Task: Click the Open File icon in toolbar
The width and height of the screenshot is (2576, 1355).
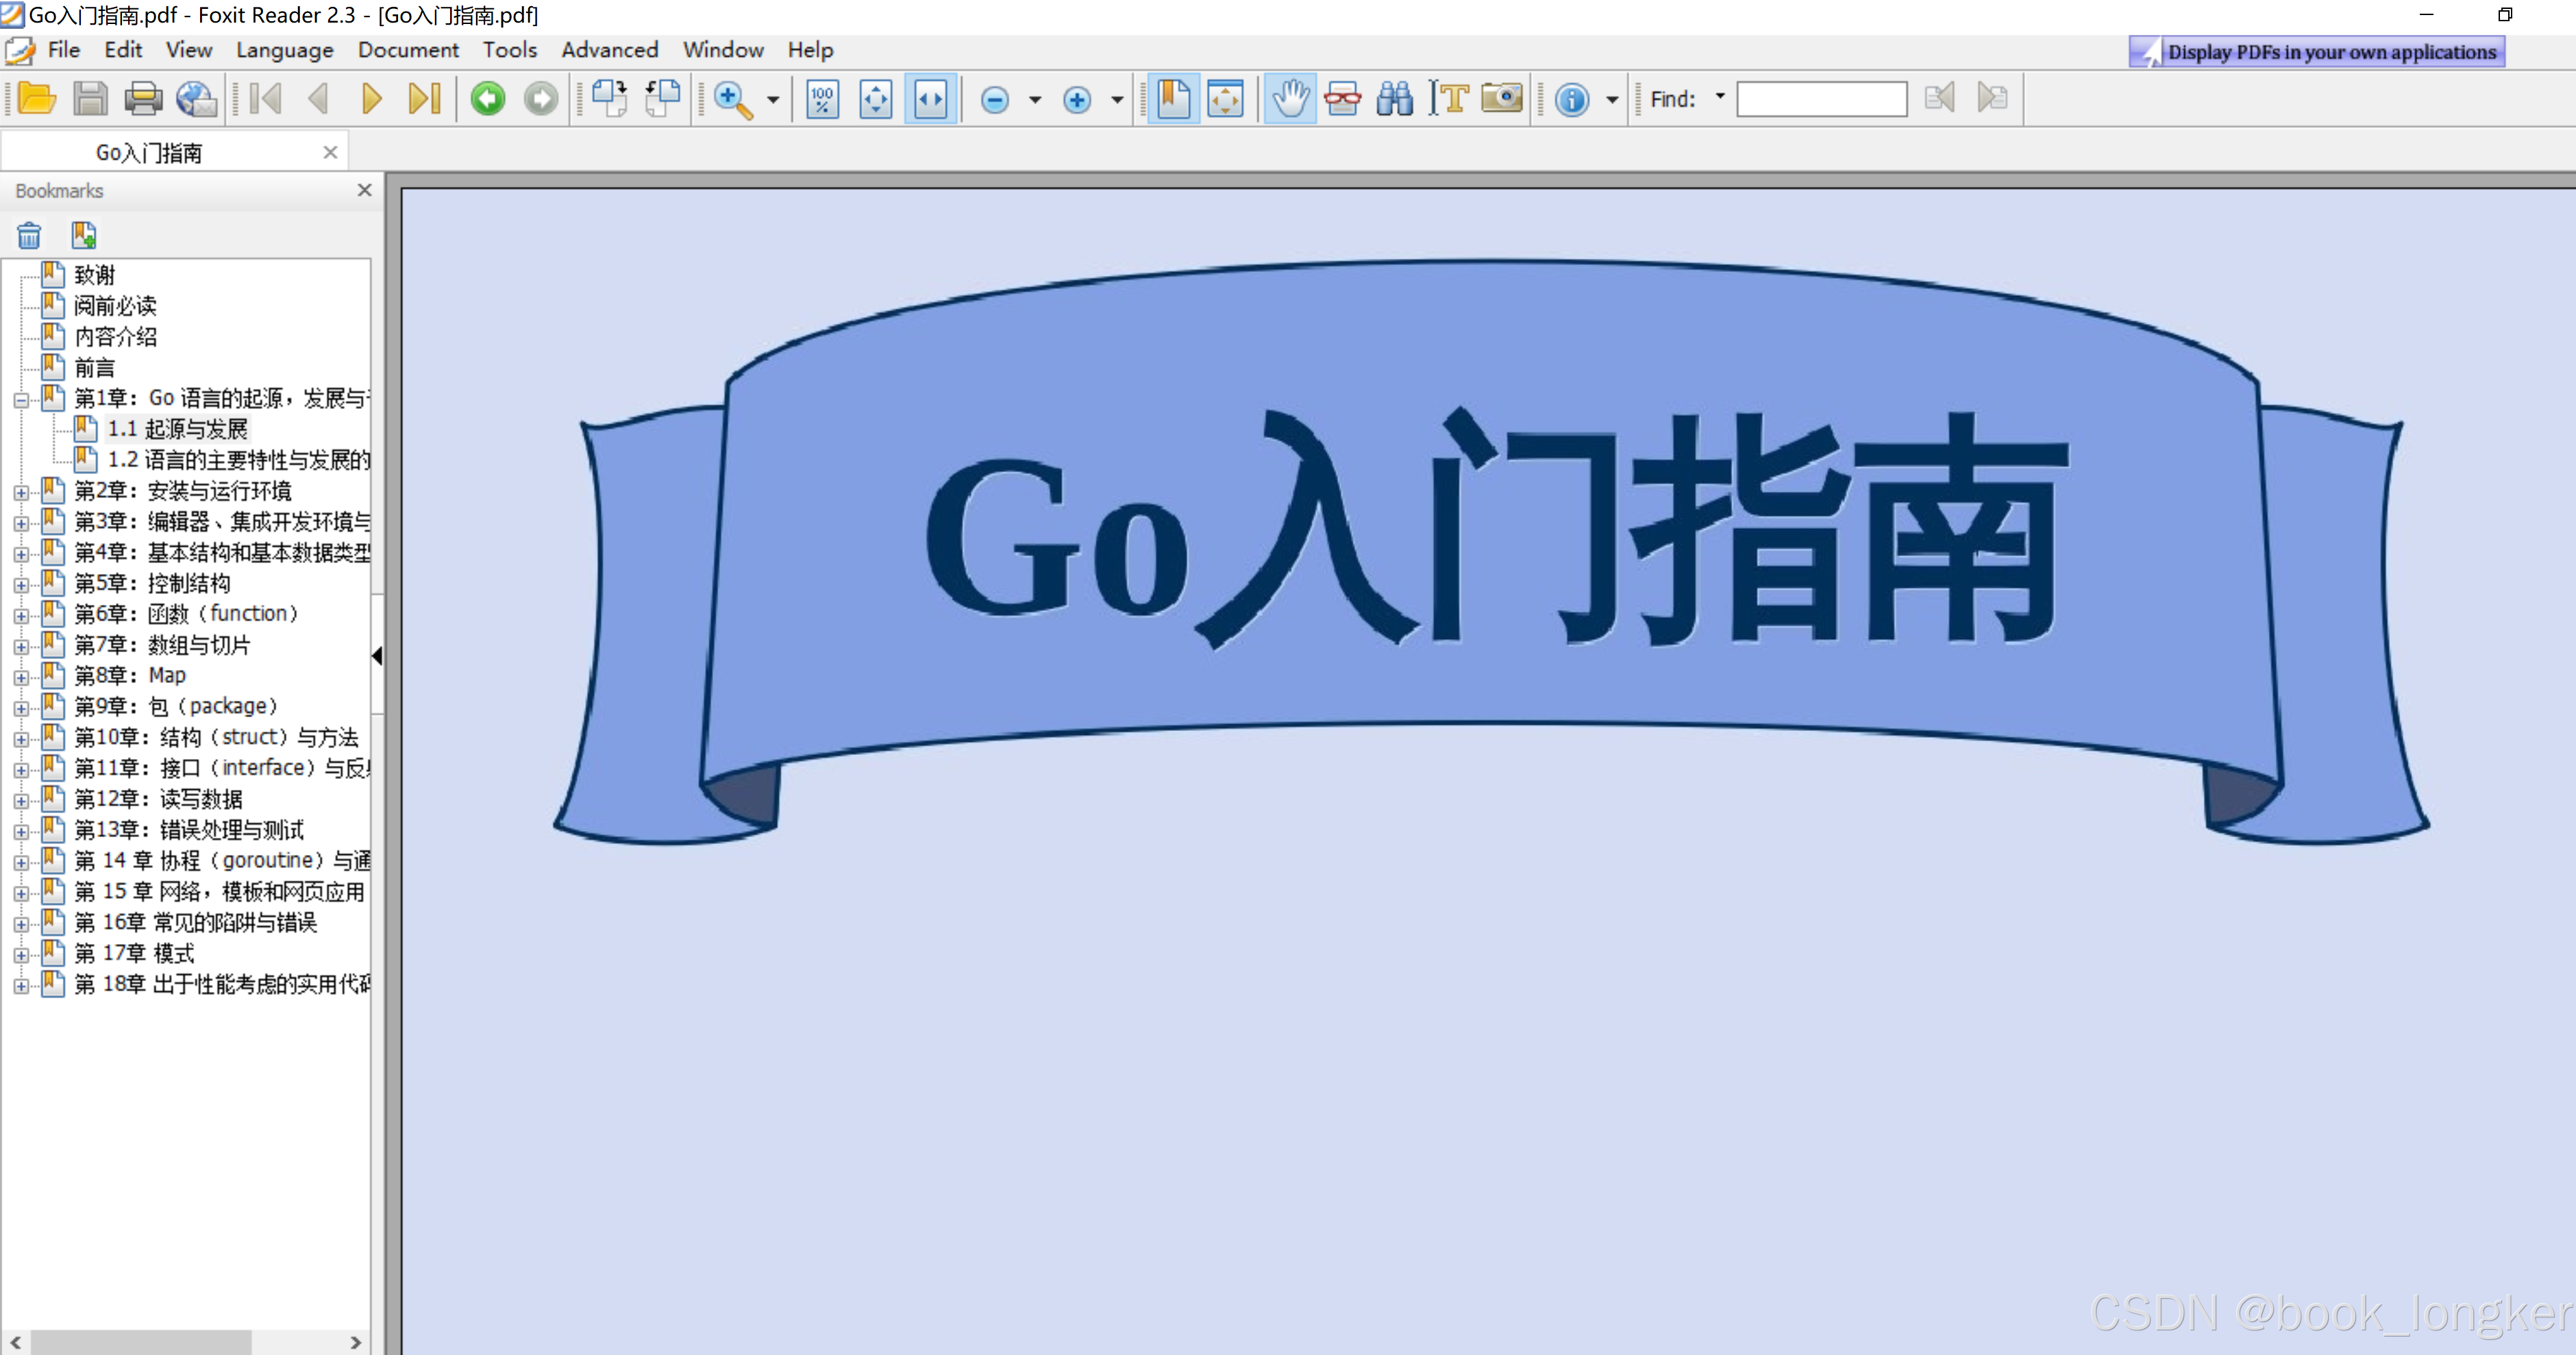Action: [x=34, y=97]
